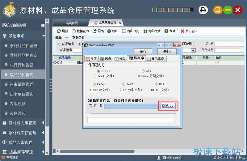Click the 浏览... browse button
Screen dimensions: 247x161
coord(168,106)
